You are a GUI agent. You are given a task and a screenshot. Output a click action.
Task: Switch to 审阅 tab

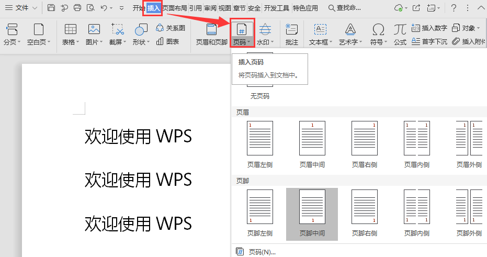(210, 8)
